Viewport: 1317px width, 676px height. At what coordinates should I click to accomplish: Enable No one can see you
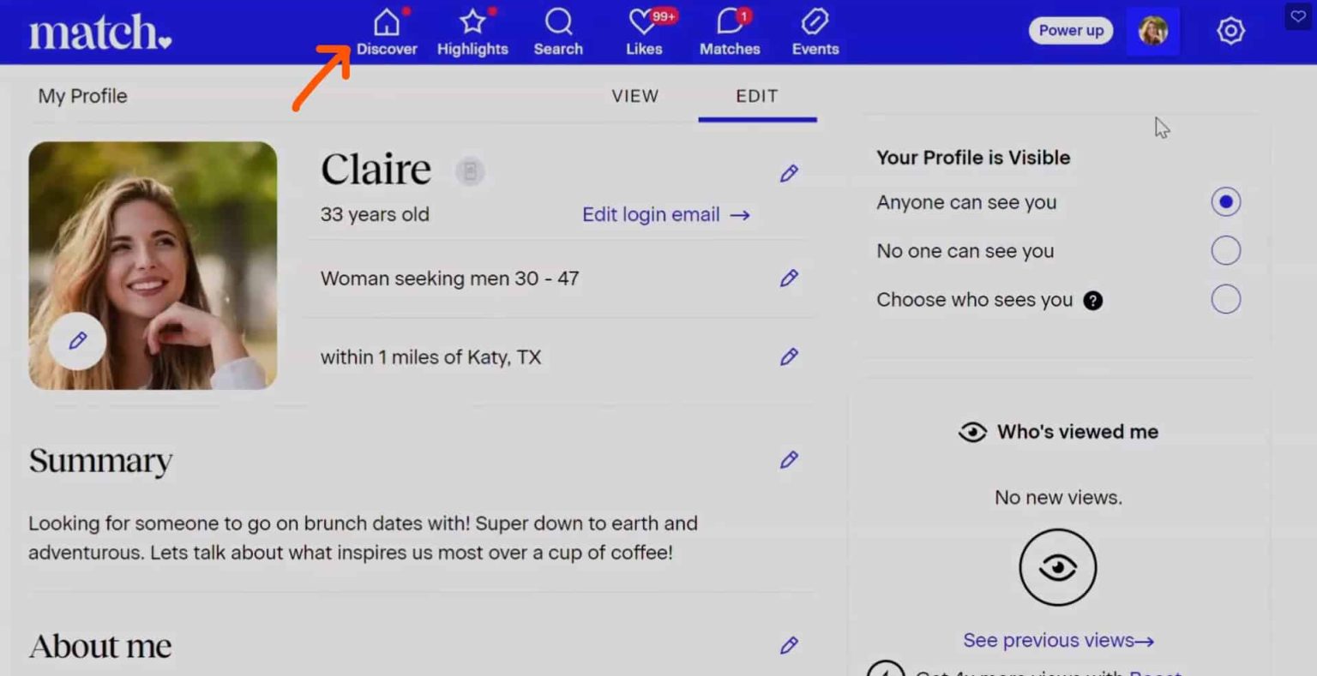(x=1225, y=250)
